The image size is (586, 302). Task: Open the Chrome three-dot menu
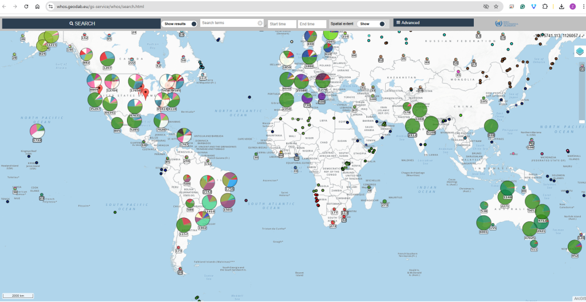click(579, 6)
